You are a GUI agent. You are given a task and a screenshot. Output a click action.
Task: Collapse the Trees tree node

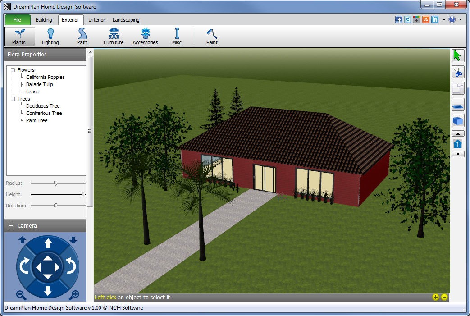tap(13, 99)
